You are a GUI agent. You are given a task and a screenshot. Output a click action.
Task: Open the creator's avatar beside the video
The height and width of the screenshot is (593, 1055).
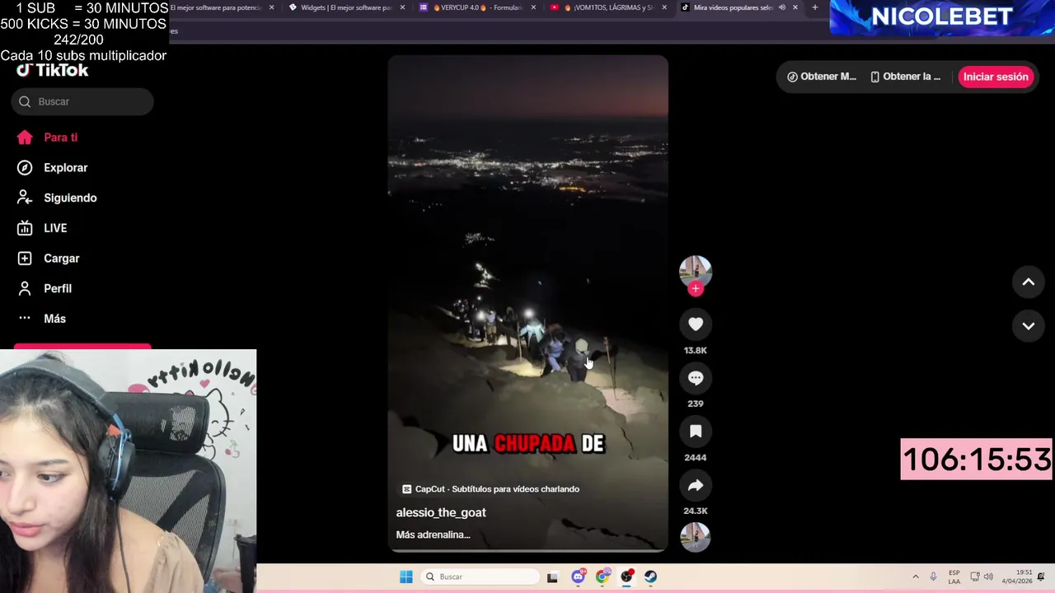(696, 271)
